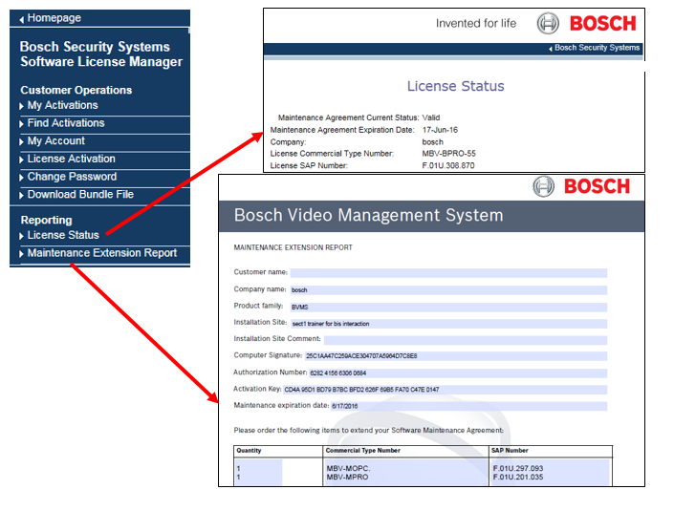The width and height of the screenshot is (674, 511).
Task: Click arrow icon beside License Status
Action: pyautogui.click(x=22, y=236)
